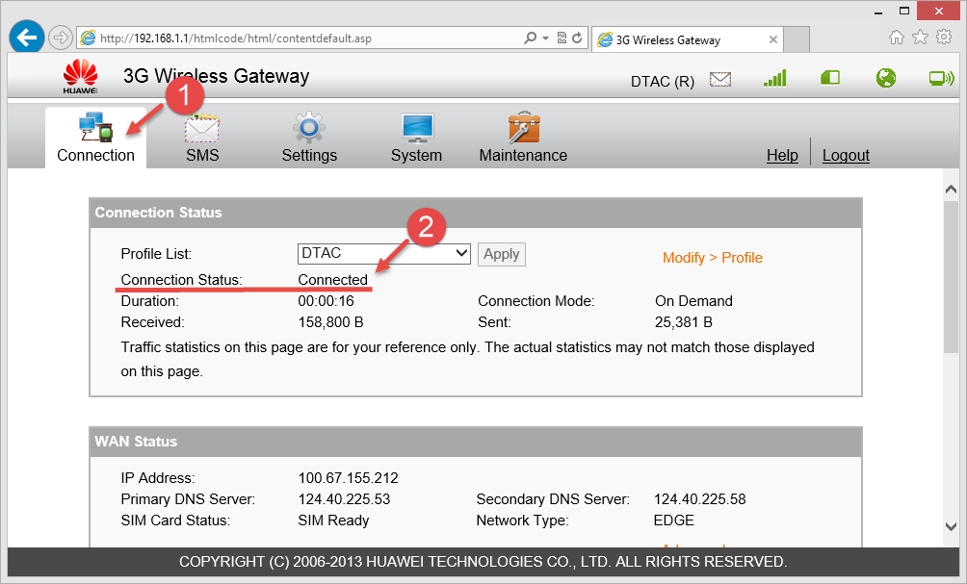This screenshot has height=584, width=967.
Task: Select primary DNS 124.40.225.53
Action: (x=344, y=499)
